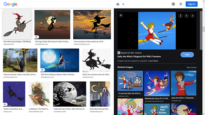Viewport: 205px width, 115px height.
Task: Click the preview panel scrollbar thumb
Action: click(201, 30)
